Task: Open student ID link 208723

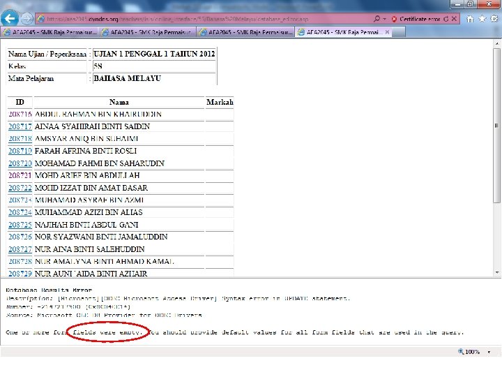Action: click(x=20, y=200)
